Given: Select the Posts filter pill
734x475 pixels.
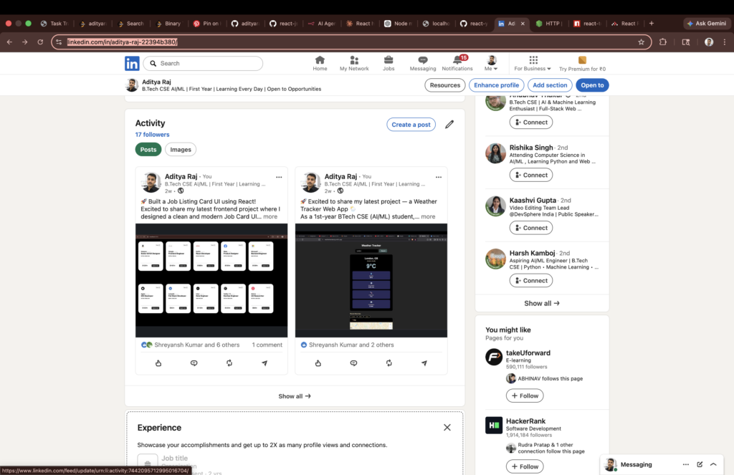Looking at the screenshot, I should click(148, 150).
